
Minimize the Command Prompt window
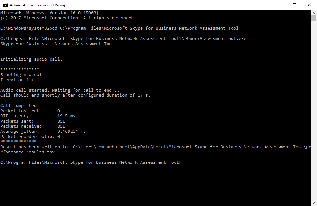(x=279, y=5)
